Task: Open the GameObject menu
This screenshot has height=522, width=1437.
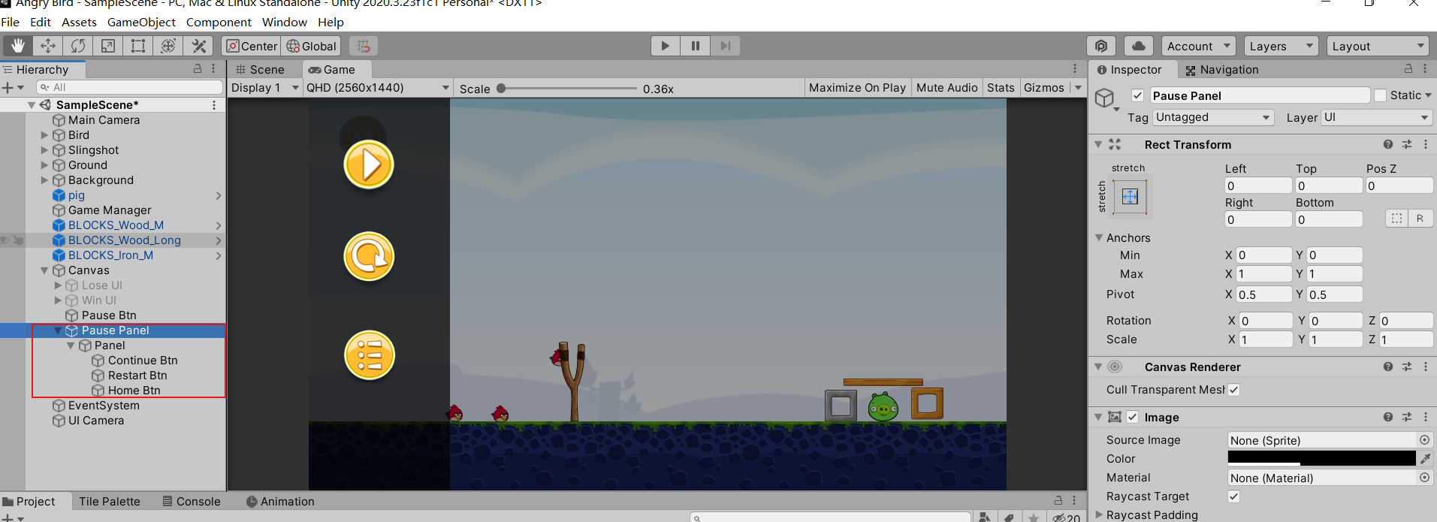Action: pos(141,22)
